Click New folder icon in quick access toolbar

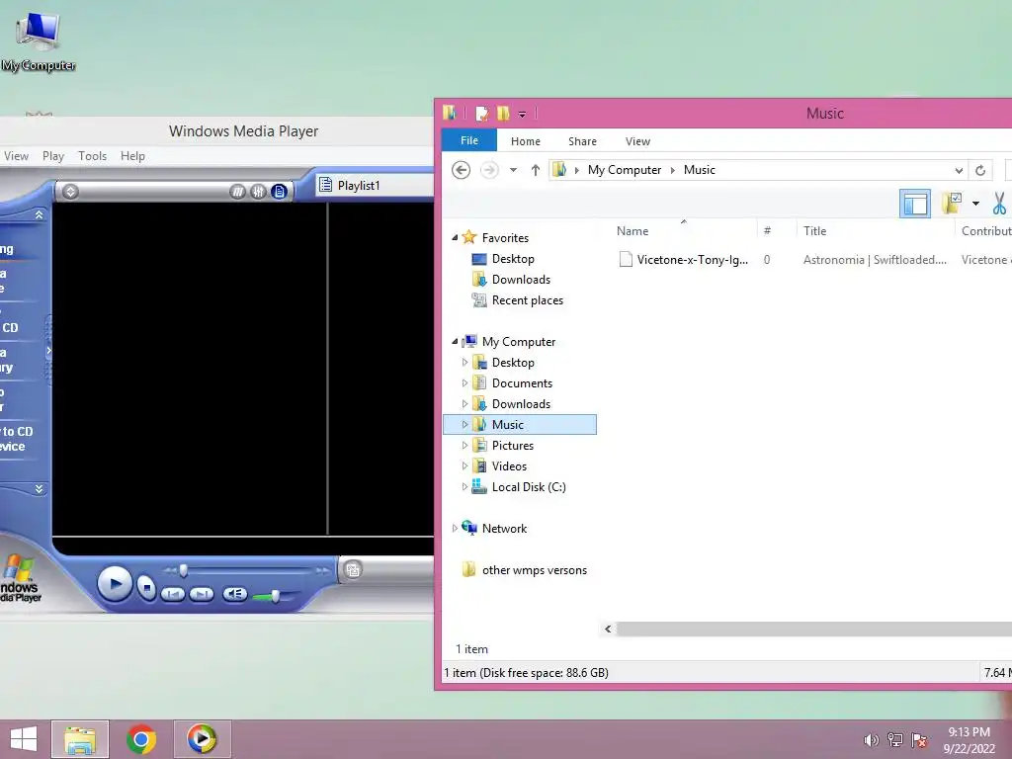503,115
